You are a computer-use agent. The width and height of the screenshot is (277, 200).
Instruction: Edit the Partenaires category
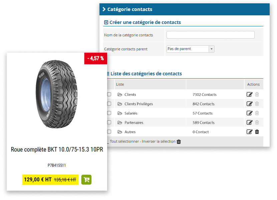(x=249, y=122)
